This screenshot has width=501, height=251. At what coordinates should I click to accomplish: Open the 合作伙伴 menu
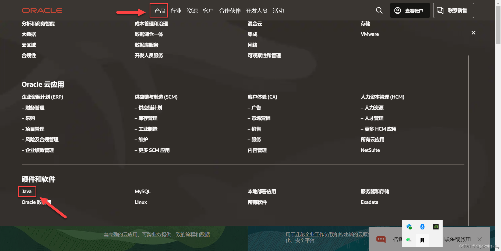point(230,11)
